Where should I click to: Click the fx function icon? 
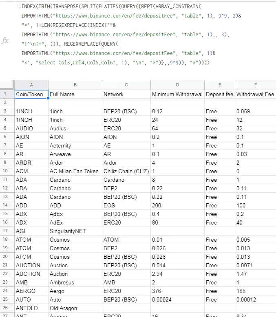click(5, 41)
